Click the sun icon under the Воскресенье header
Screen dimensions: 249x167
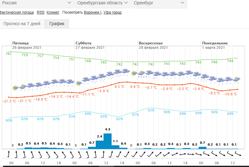[x=134, y=74]
